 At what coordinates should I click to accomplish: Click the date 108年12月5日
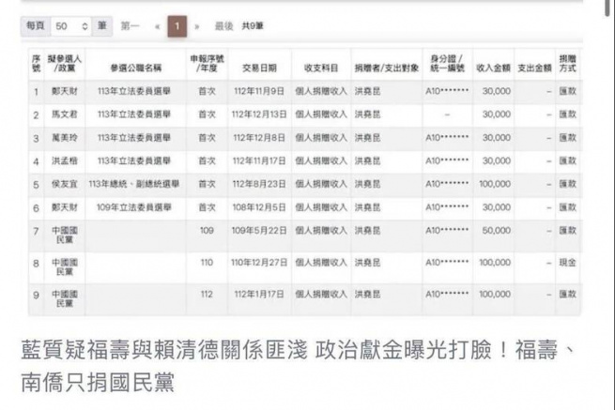click(x=259, y=207)
